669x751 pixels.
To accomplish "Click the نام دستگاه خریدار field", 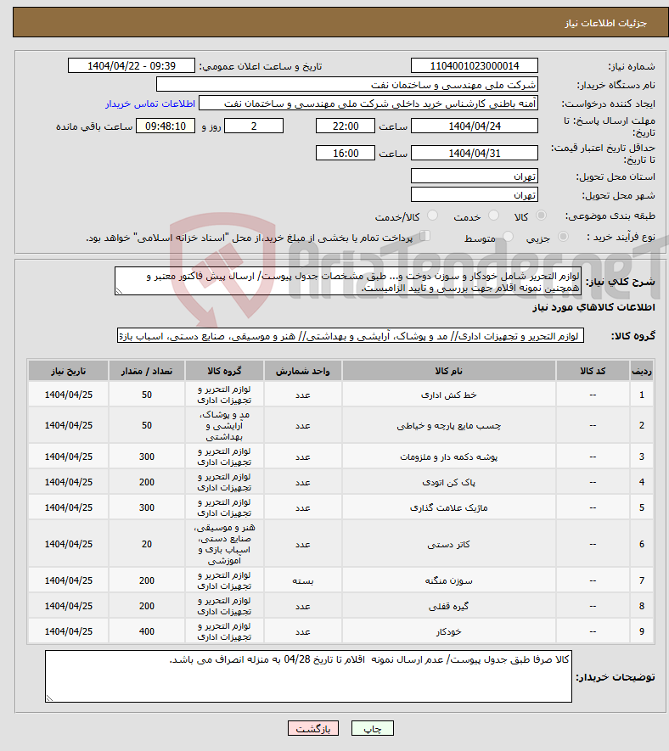I will pyautogui.click(x=347, y=85).
